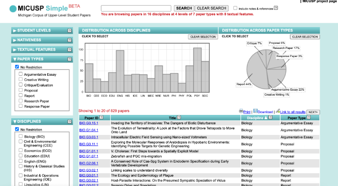Click the printer icon for Print
Screen dimensions: 338x186
[241, 112]
